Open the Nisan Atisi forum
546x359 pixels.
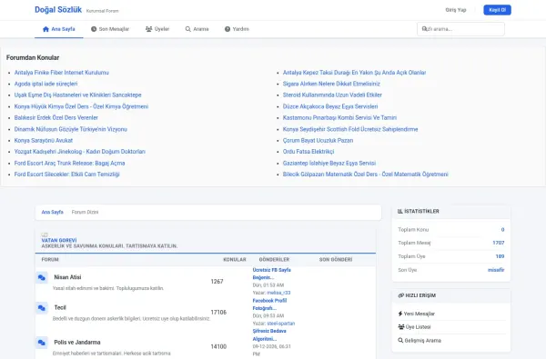(x=67, y=277)
